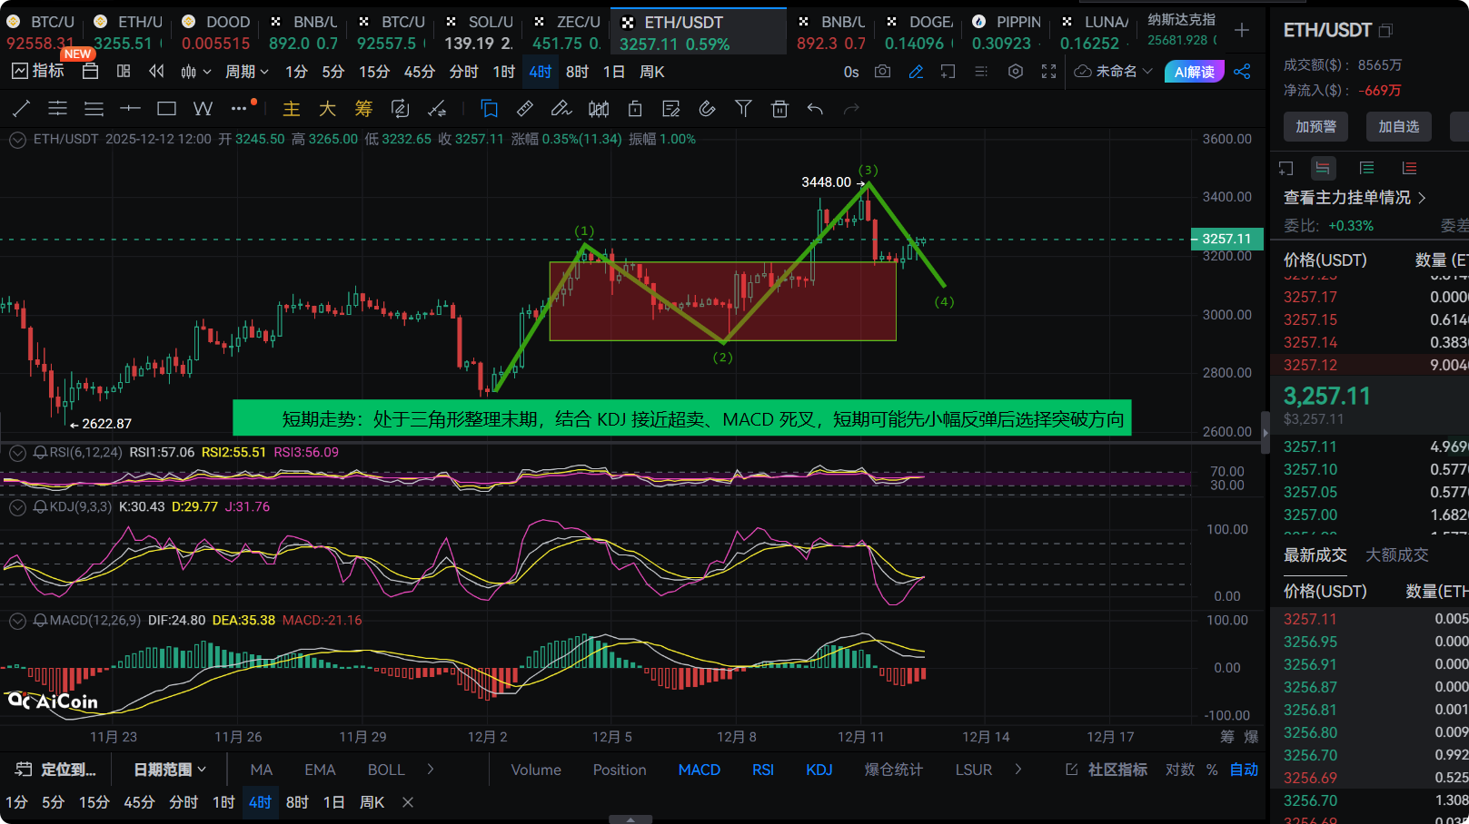This screenshot has width=1469, height=824.
Task: Toggle the MACD indicator at bottom bar
Action: 699,770
